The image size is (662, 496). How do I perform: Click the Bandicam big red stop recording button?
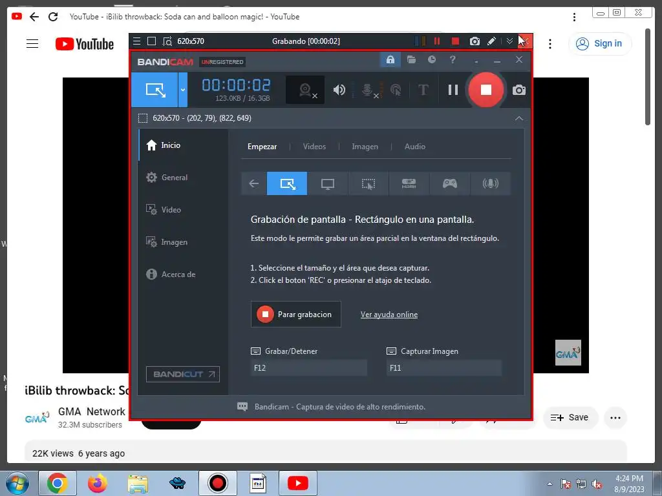coord(486,90)
